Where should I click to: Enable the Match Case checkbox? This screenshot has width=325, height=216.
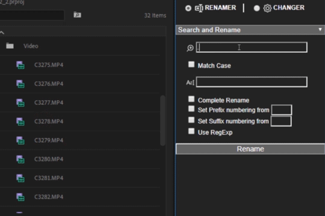pos(191,64)
